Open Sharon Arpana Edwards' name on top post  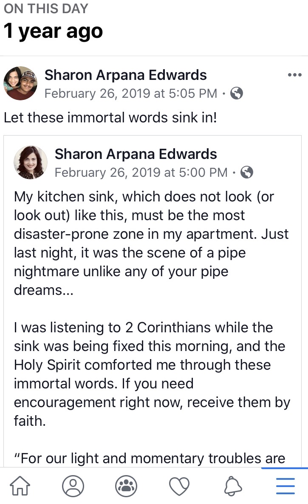point(126,75)
